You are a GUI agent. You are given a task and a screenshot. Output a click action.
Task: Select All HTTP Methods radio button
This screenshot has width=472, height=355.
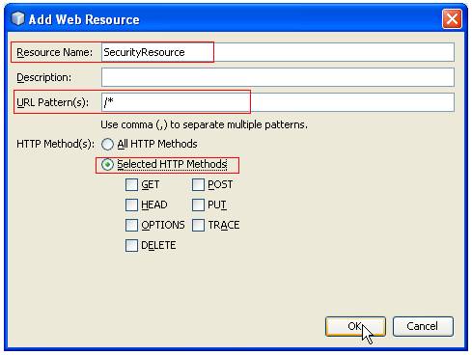click(107, 144)
